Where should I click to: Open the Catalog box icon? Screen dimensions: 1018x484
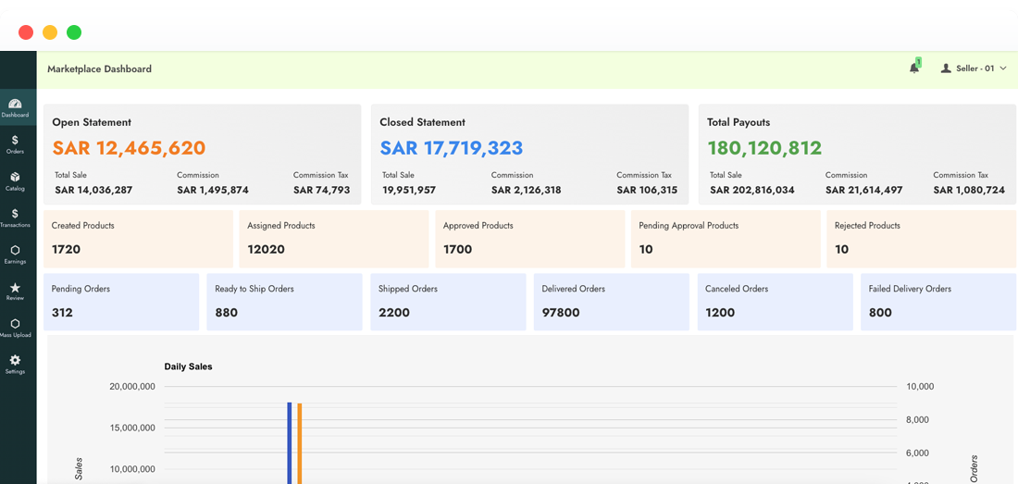pos(15,177)
